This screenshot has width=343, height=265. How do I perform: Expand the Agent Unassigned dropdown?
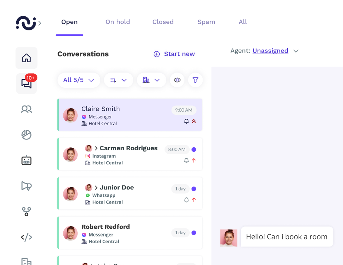tap(296, 51)
